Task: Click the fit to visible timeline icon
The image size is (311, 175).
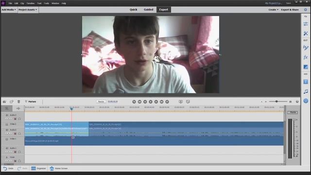Action: pyautogui.click(x=291, y=102)
